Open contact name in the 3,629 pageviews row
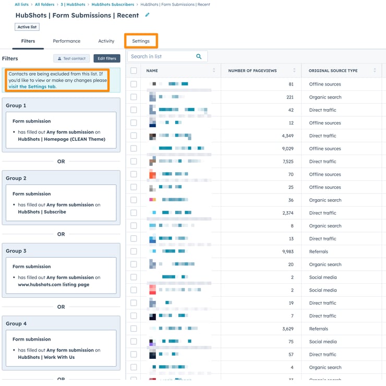The height and width of the screenshot is (386, 386). (178, 328)
